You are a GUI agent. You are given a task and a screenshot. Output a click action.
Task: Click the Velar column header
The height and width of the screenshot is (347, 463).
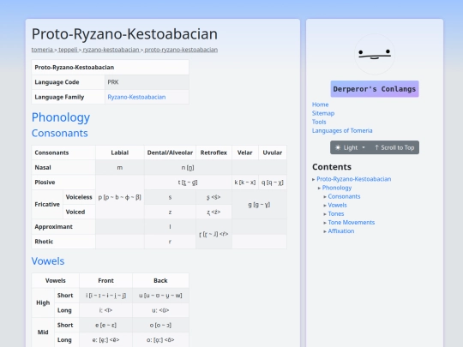(x=244, y=153)
